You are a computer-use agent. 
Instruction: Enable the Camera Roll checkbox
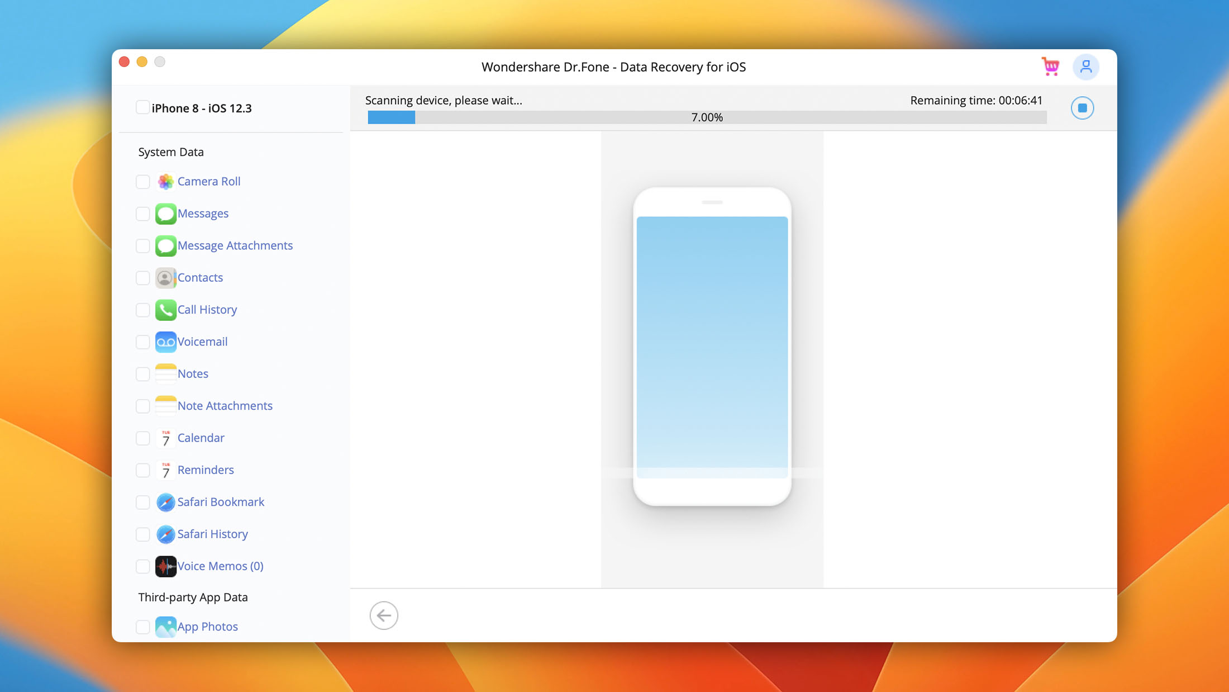tap(142, 182)
